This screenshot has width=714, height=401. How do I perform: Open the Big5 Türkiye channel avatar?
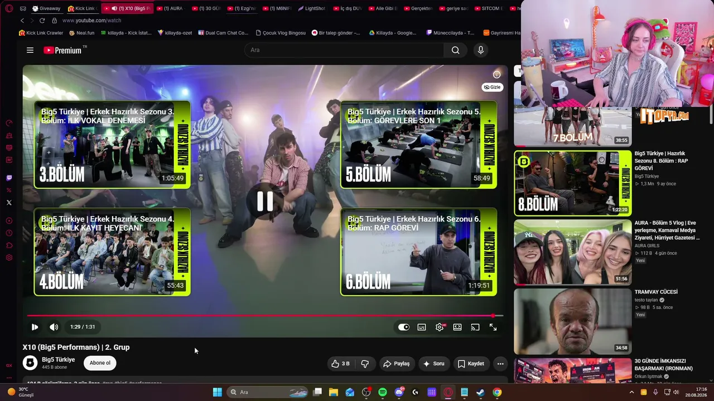pos(30,363)
